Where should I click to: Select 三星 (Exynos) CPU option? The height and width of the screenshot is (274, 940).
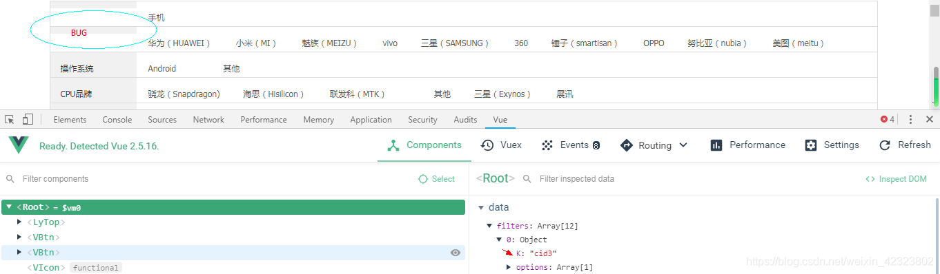coord(503,94)
